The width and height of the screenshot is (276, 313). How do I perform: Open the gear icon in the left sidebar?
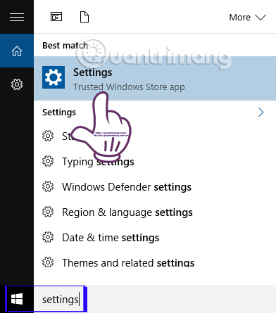point(17,84)
